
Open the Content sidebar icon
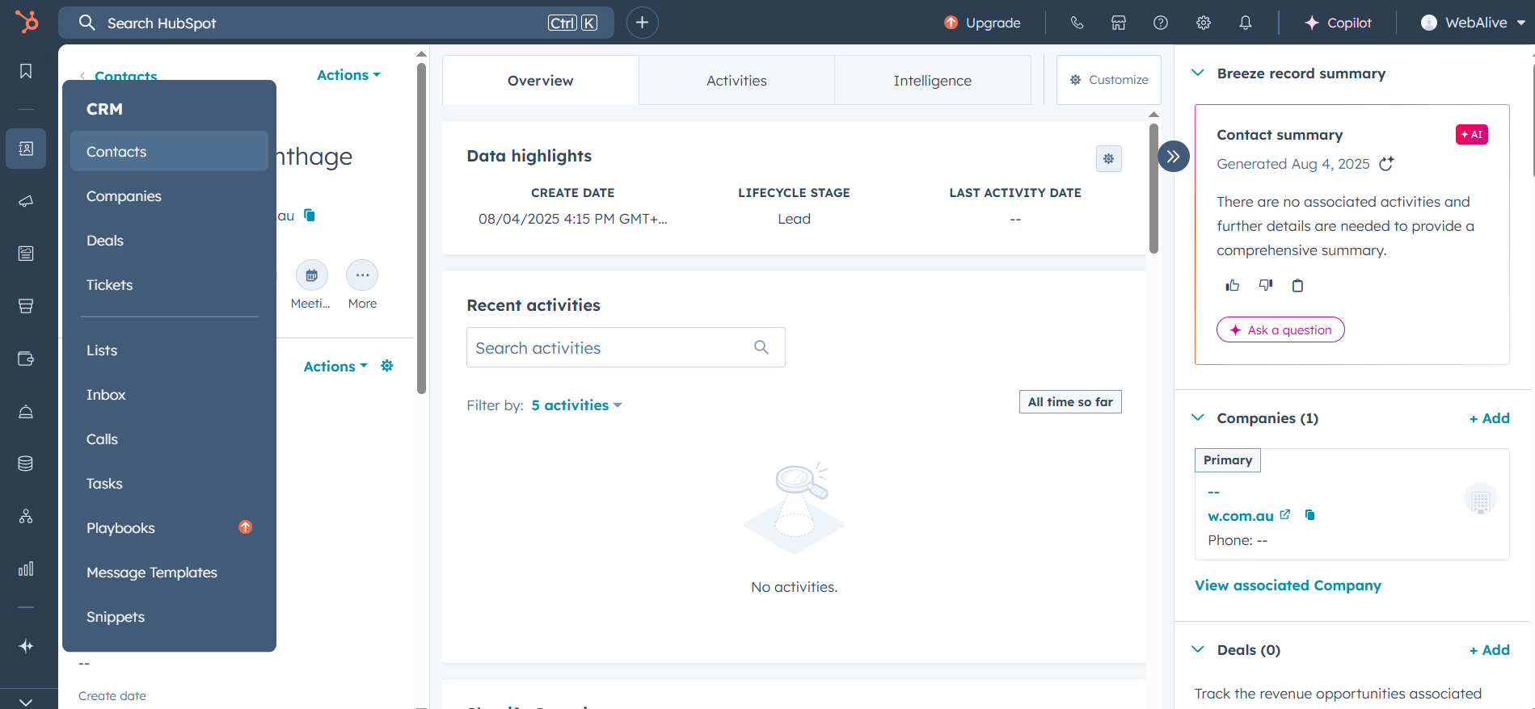coord(26,254)
